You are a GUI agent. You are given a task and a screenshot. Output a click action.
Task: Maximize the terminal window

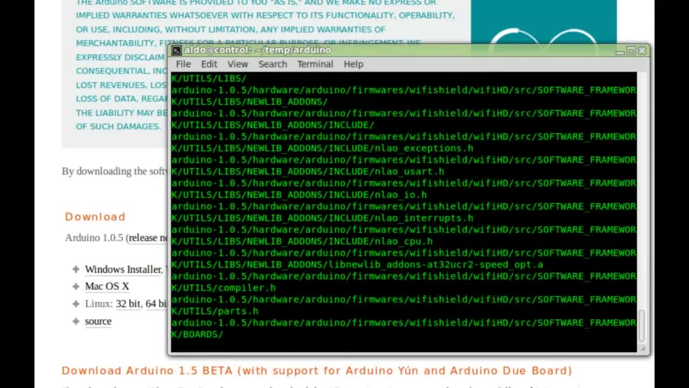[x=631, y=51]
